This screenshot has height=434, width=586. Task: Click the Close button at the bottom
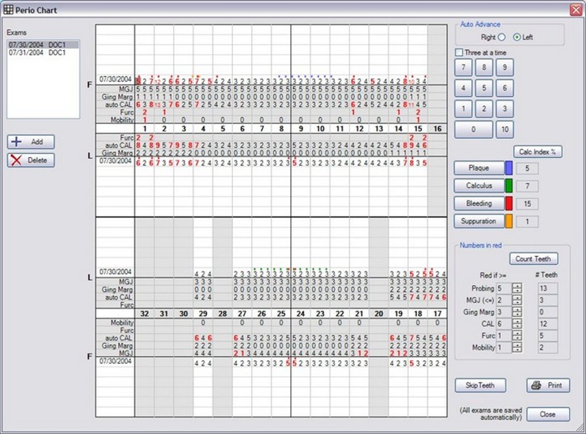pyautogui.click(x=548, y=414)
